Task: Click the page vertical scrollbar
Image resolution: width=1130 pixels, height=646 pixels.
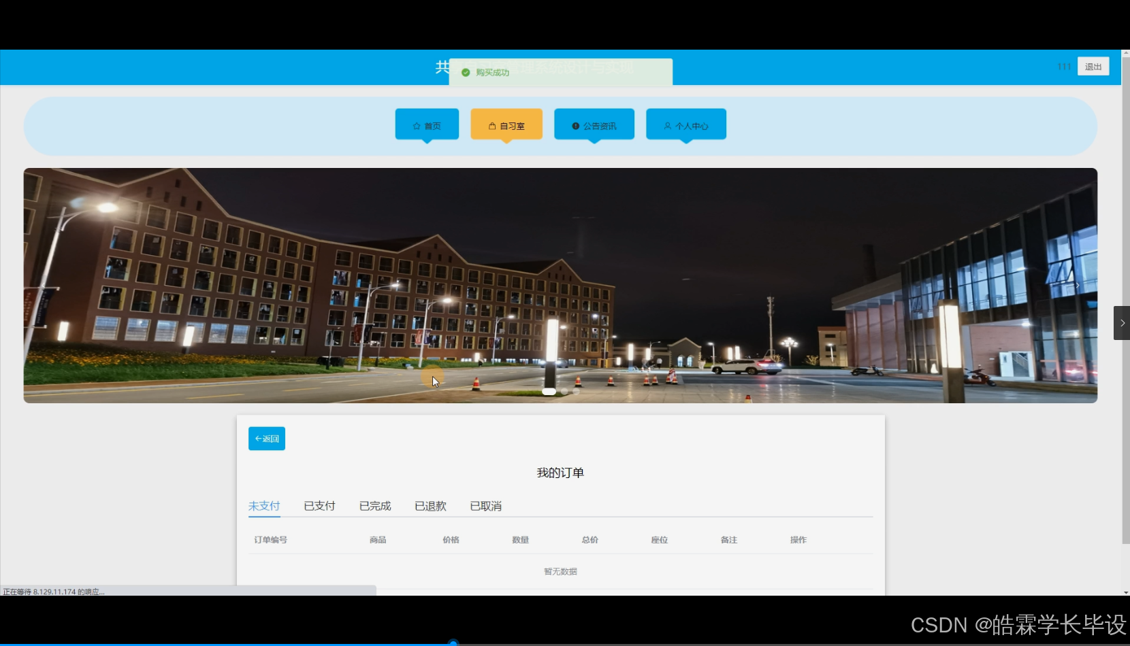Action: click(x=1125, y=299)
